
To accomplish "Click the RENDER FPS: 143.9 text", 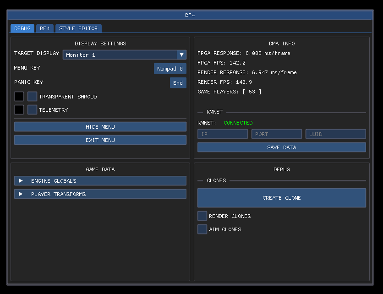I will point(224,82).
